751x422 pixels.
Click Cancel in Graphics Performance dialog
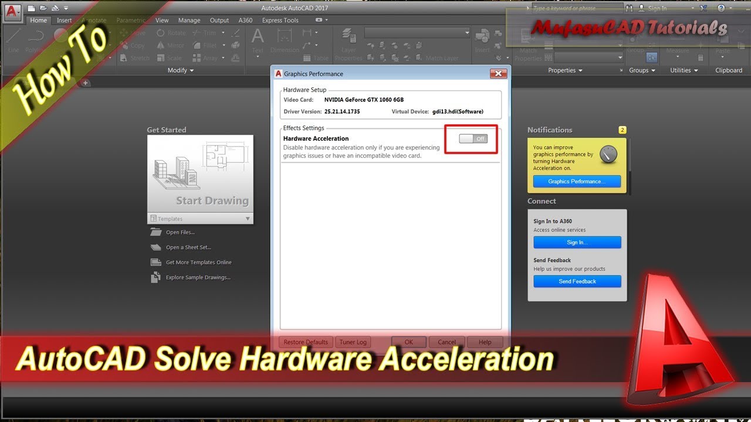pos(446,342)
